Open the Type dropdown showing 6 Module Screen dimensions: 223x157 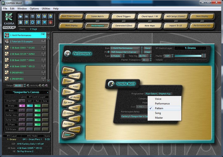coord(116,56)
